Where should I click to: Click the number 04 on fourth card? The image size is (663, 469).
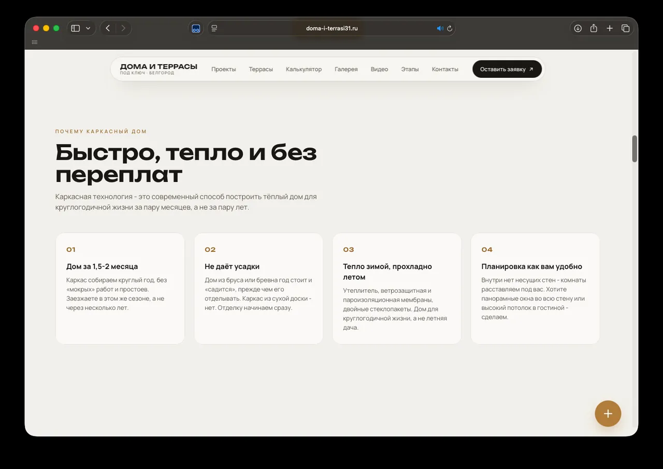click(x=487, y=250)
